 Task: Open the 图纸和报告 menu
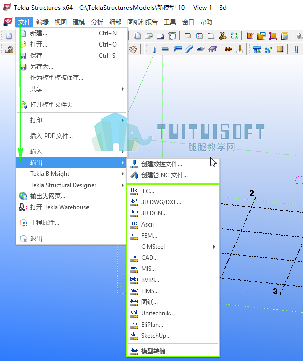click(143, 22)
